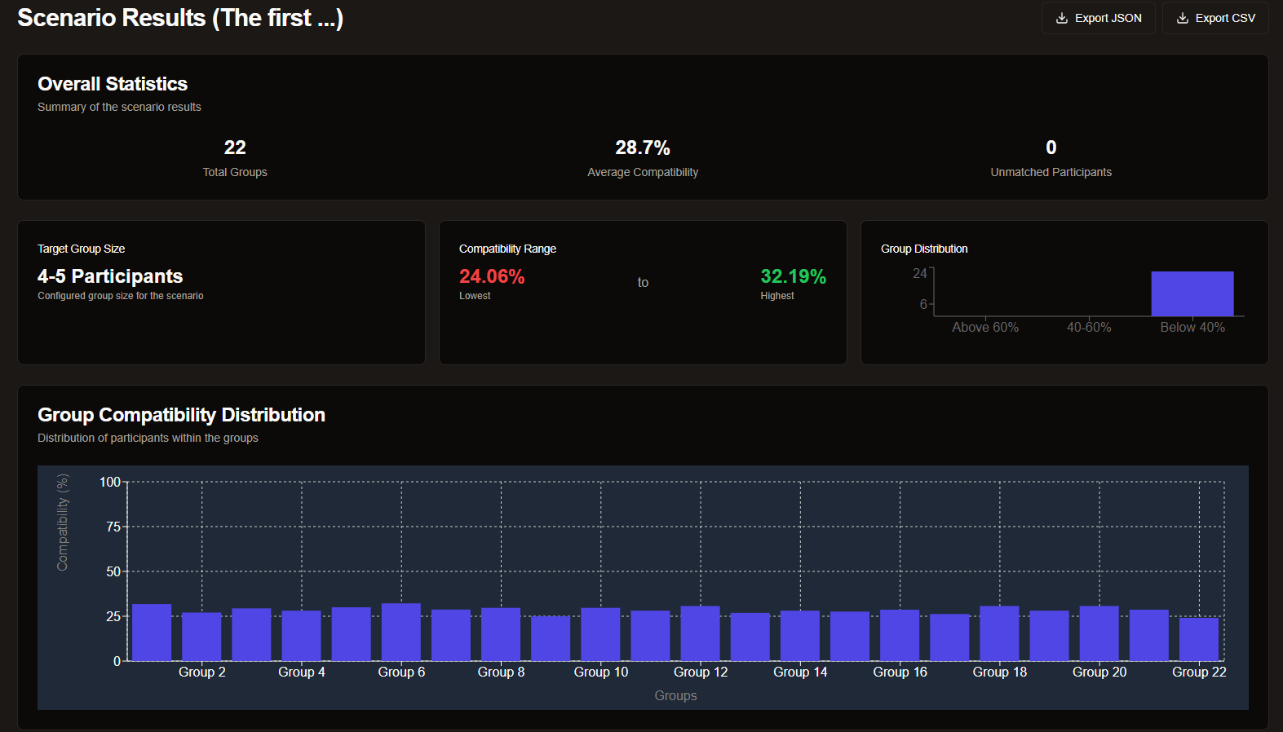Click the lowest compatibility value 24.06%
The image size is (1283, 732).
(x=492, y=276)
